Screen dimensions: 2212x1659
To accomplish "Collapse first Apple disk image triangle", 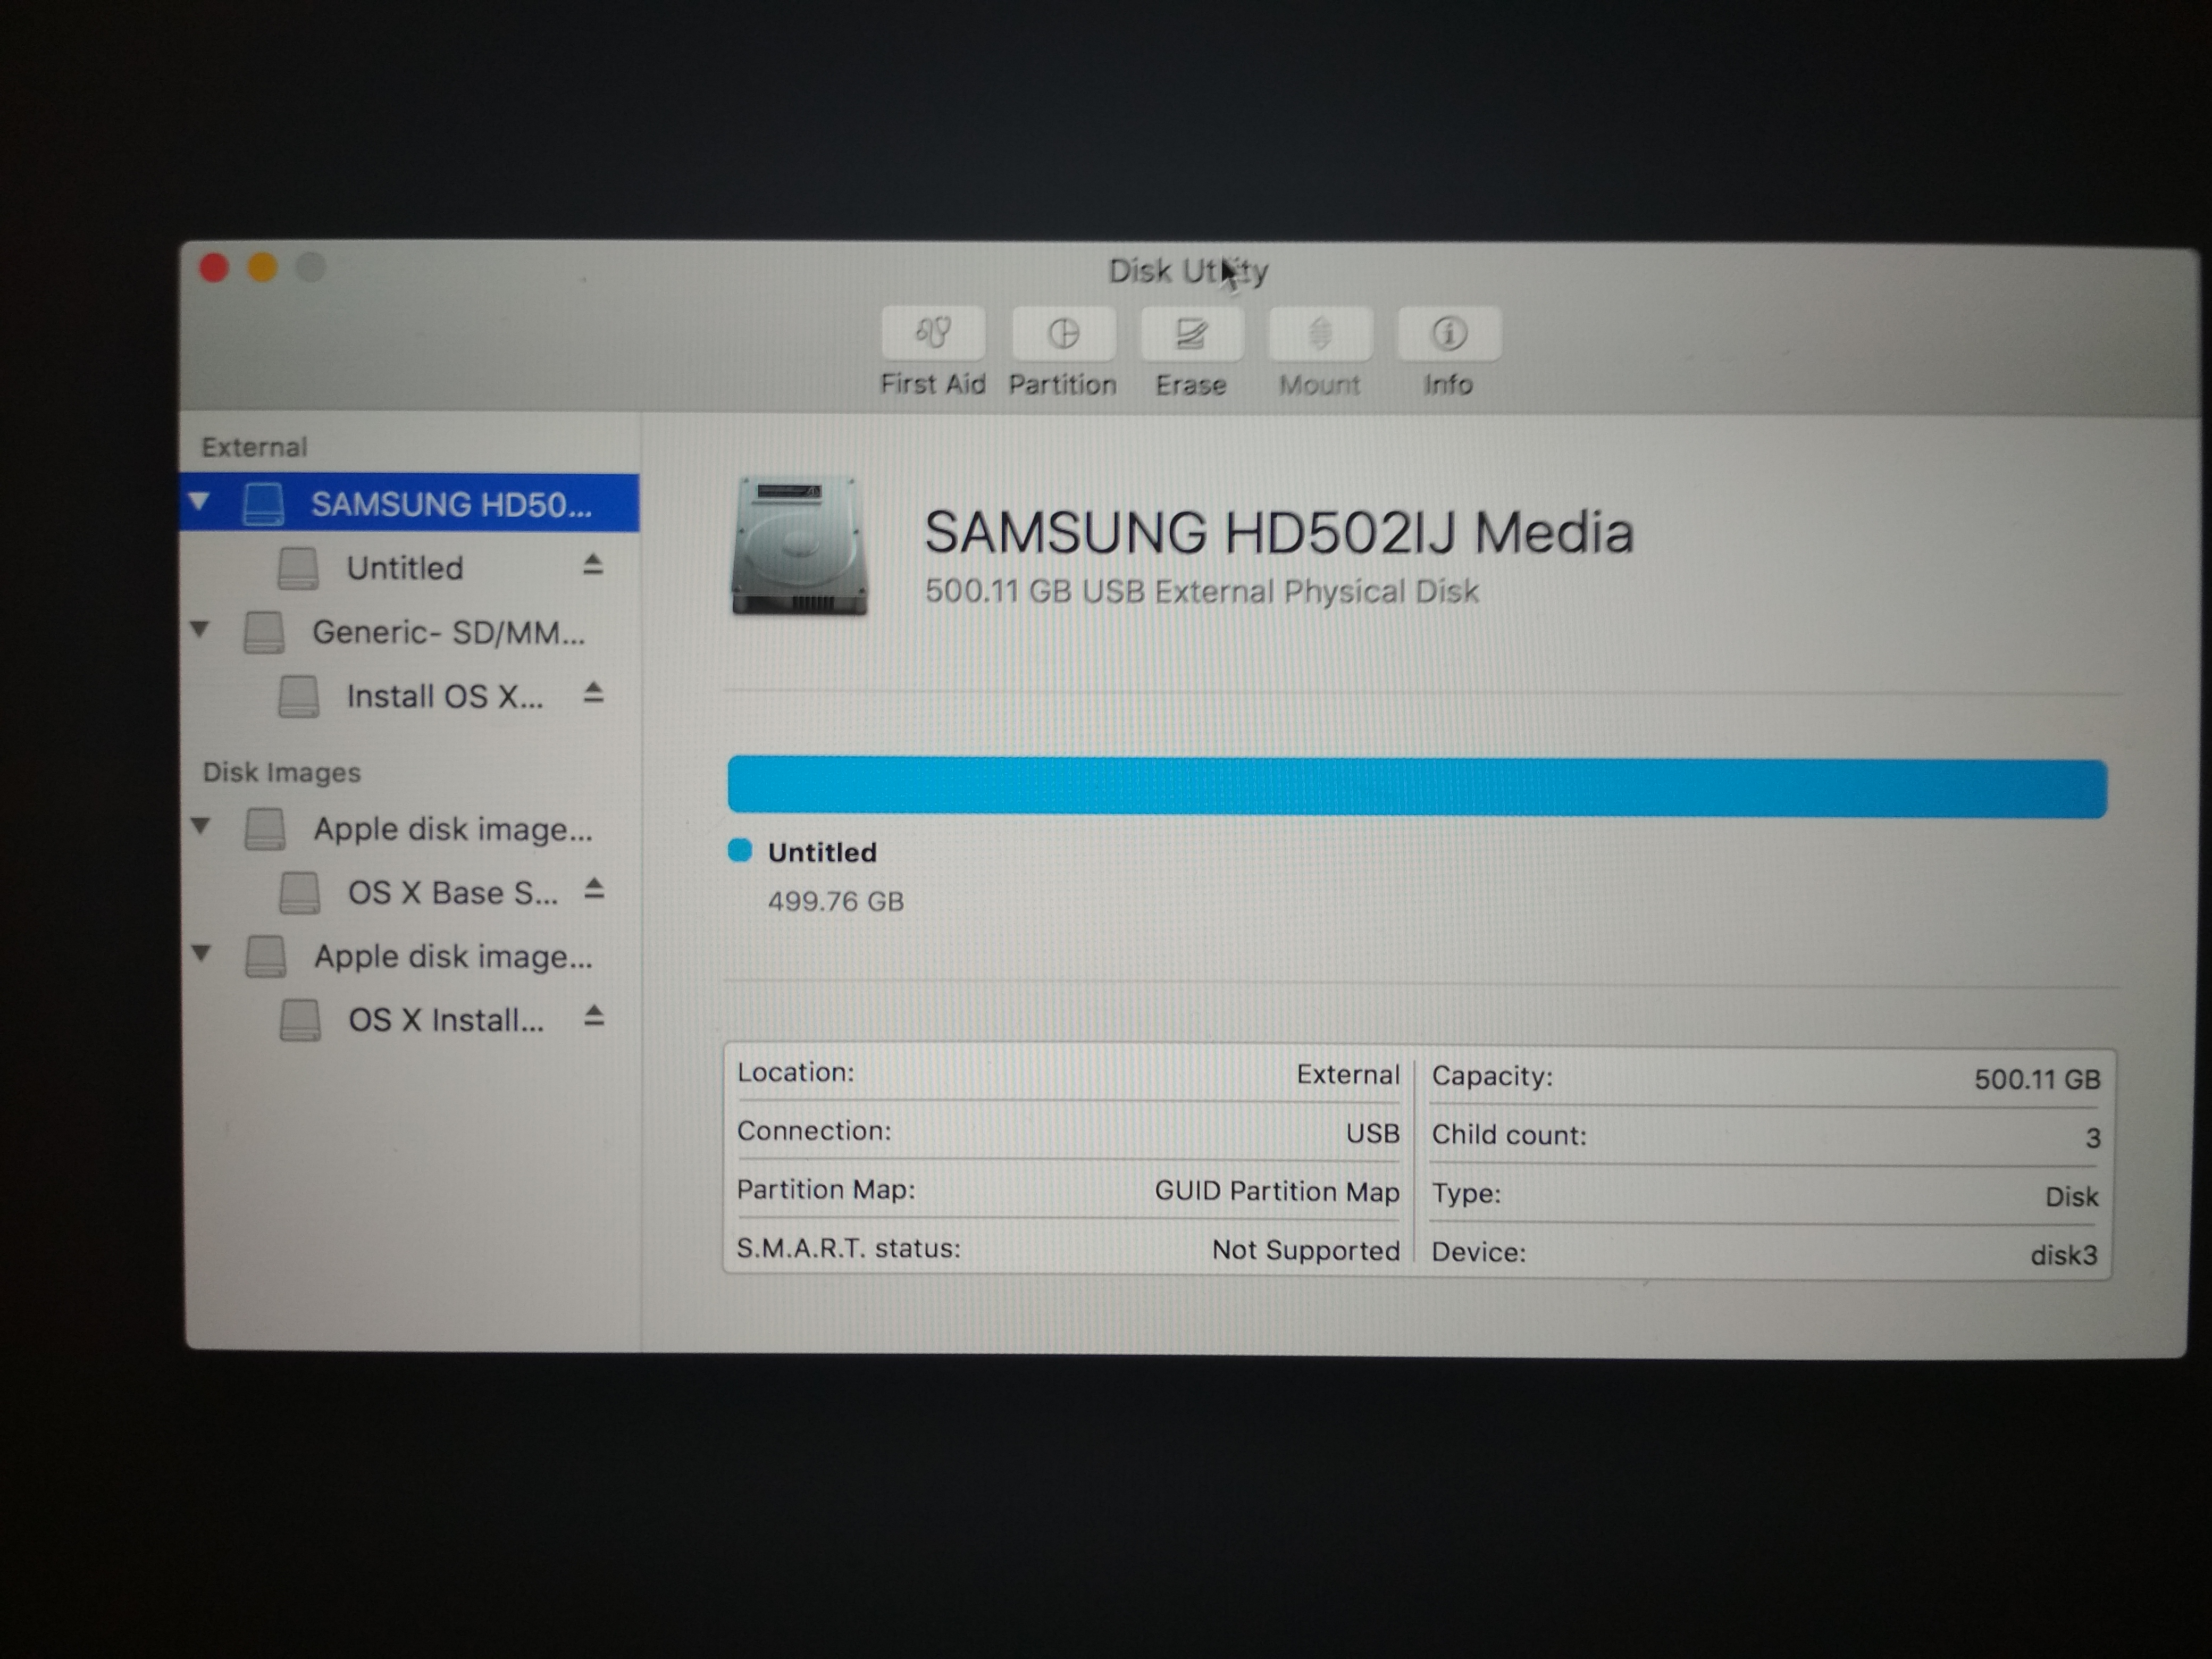I will pyautogui.click(x=201, y=826).
